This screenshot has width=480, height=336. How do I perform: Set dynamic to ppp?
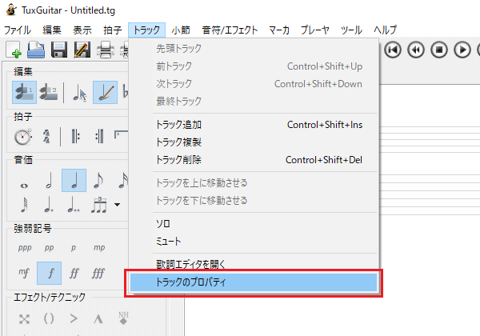pos(25,247)
